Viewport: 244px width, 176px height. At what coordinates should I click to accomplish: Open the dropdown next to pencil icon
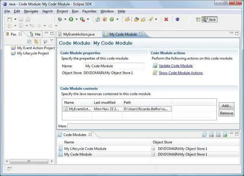pos(156,19)
